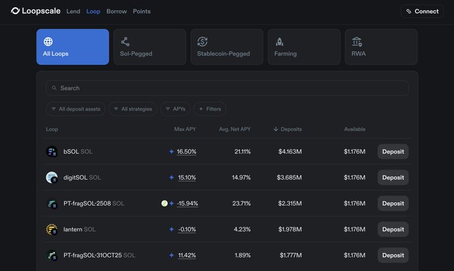Select the Stablecoin-Pegged category tab

(227, 47)
